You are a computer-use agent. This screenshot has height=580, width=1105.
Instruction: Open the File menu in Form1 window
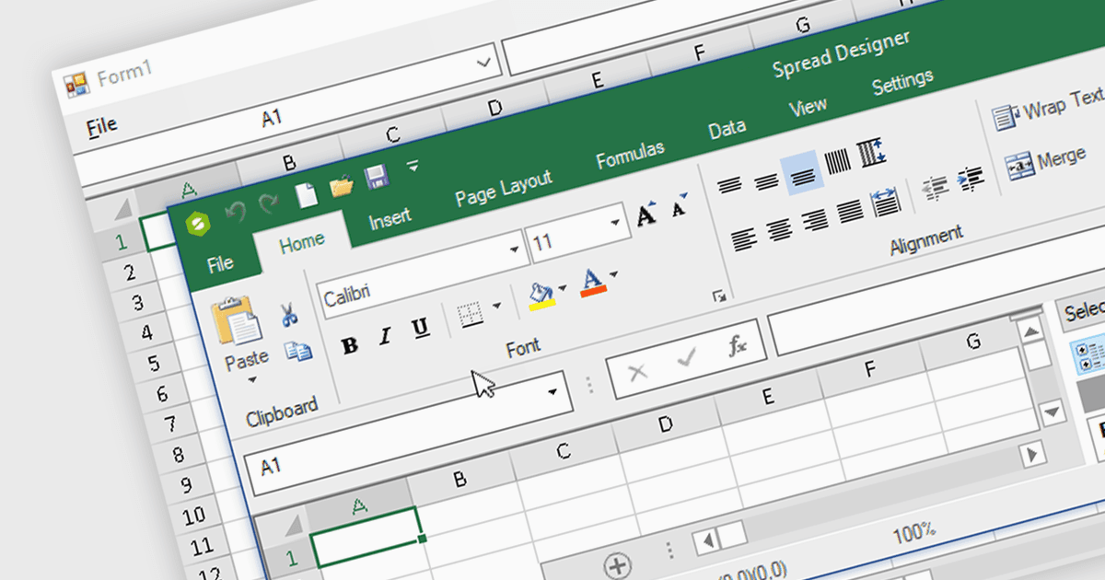(102, 126)
